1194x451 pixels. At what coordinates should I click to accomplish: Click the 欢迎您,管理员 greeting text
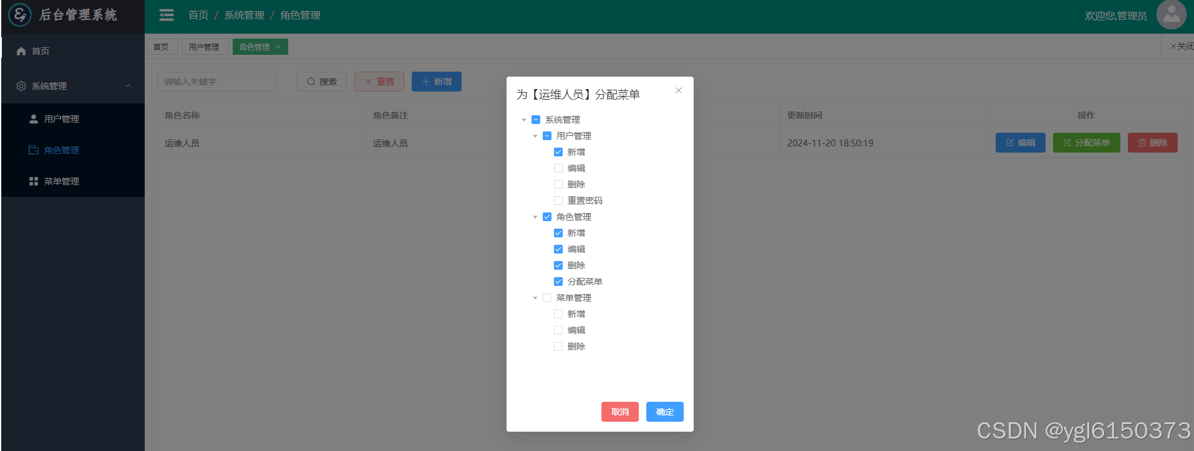tap(1115, 16)
